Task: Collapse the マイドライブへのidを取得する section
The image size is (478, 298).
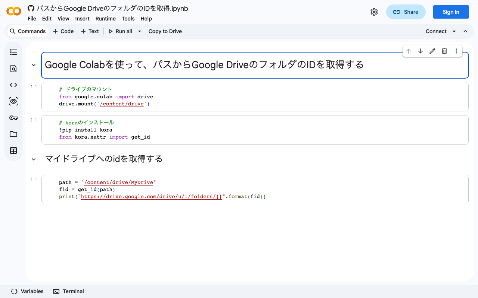Action: 34,159
